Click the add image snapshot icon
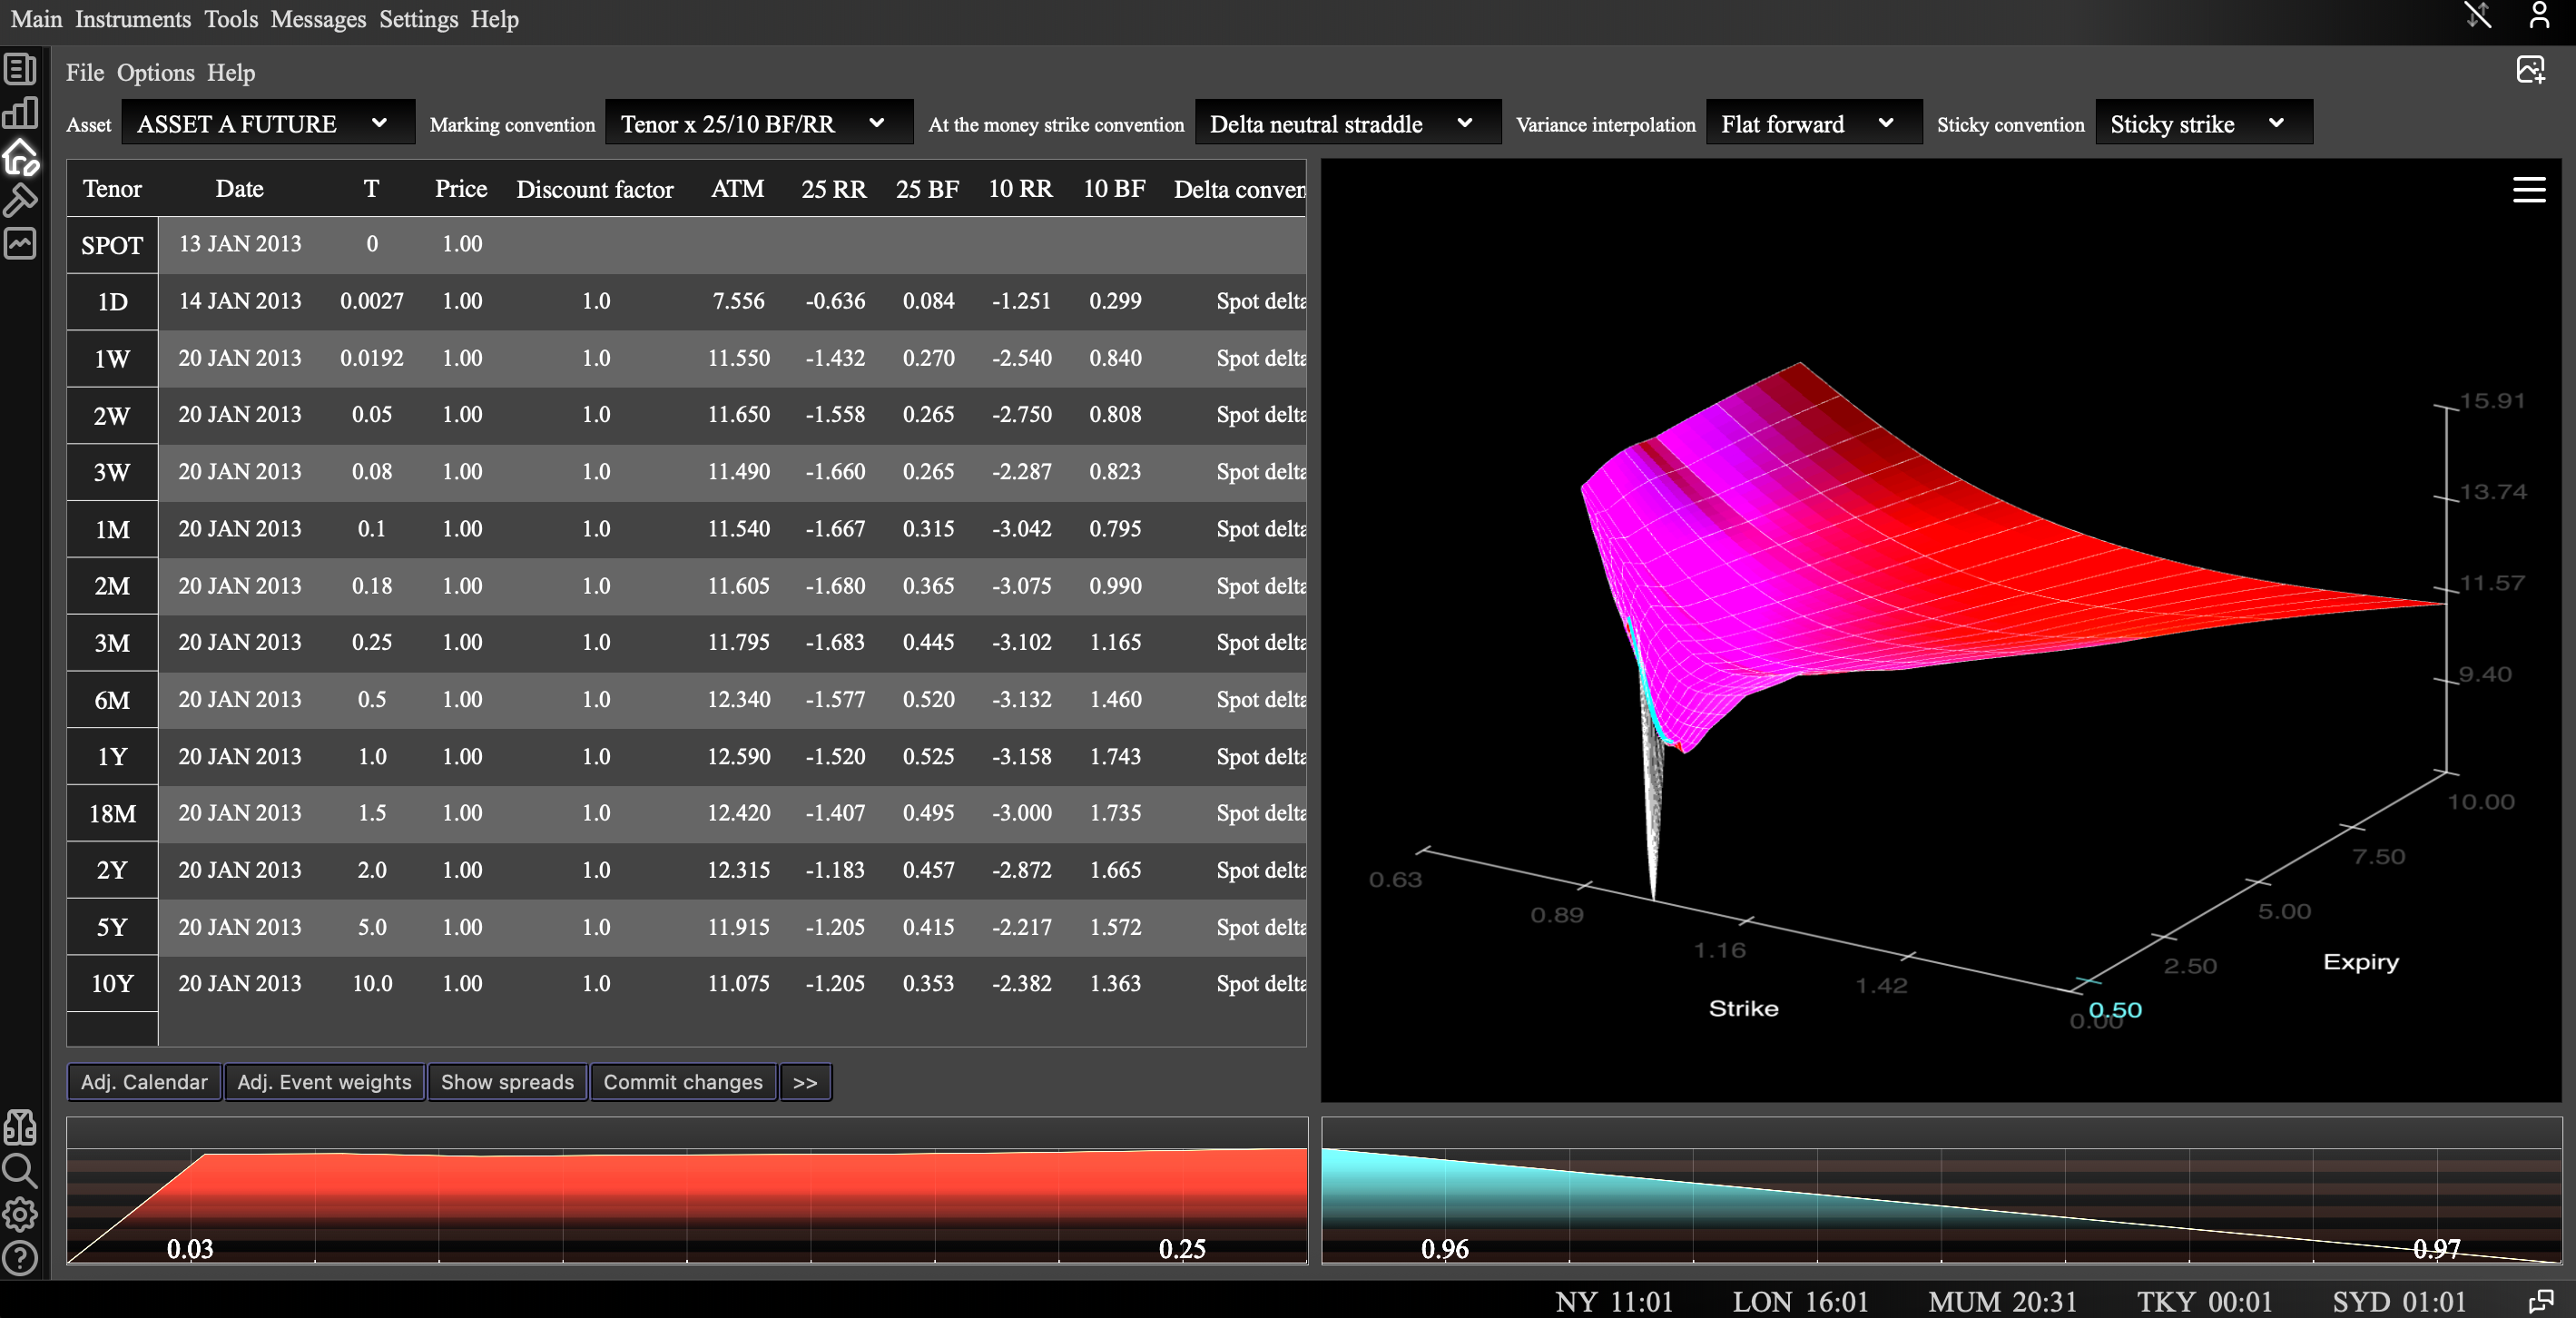 pos(2530,70)
